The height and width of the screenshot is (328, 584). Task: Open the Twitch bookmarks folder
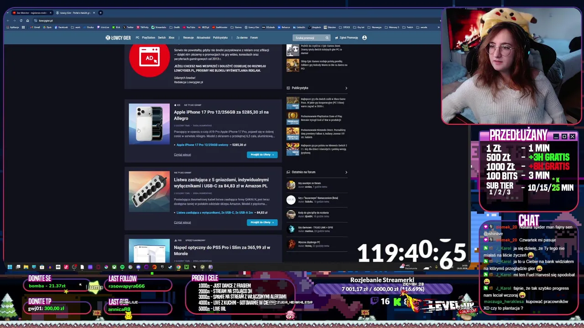(407, 27)
